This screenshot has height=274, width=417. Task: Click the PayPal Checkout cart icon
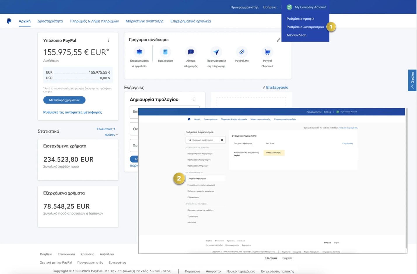pos(267,52)
